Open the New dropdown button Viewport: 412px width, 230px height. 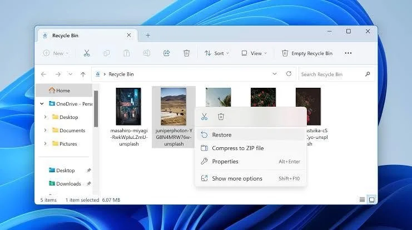(x=56, y=53)
